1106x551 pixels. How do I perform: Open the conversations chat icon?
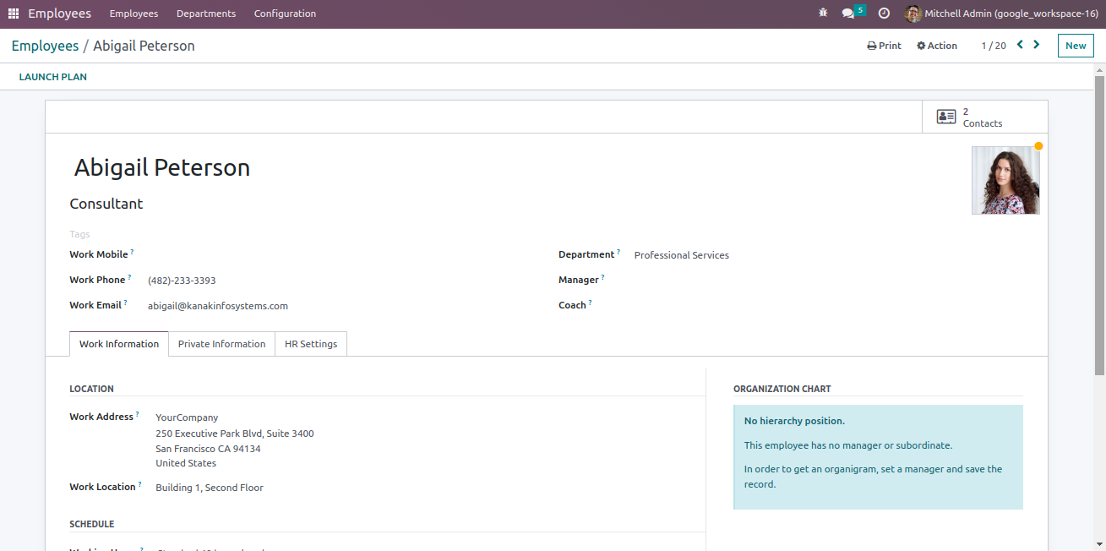(848, 14)
